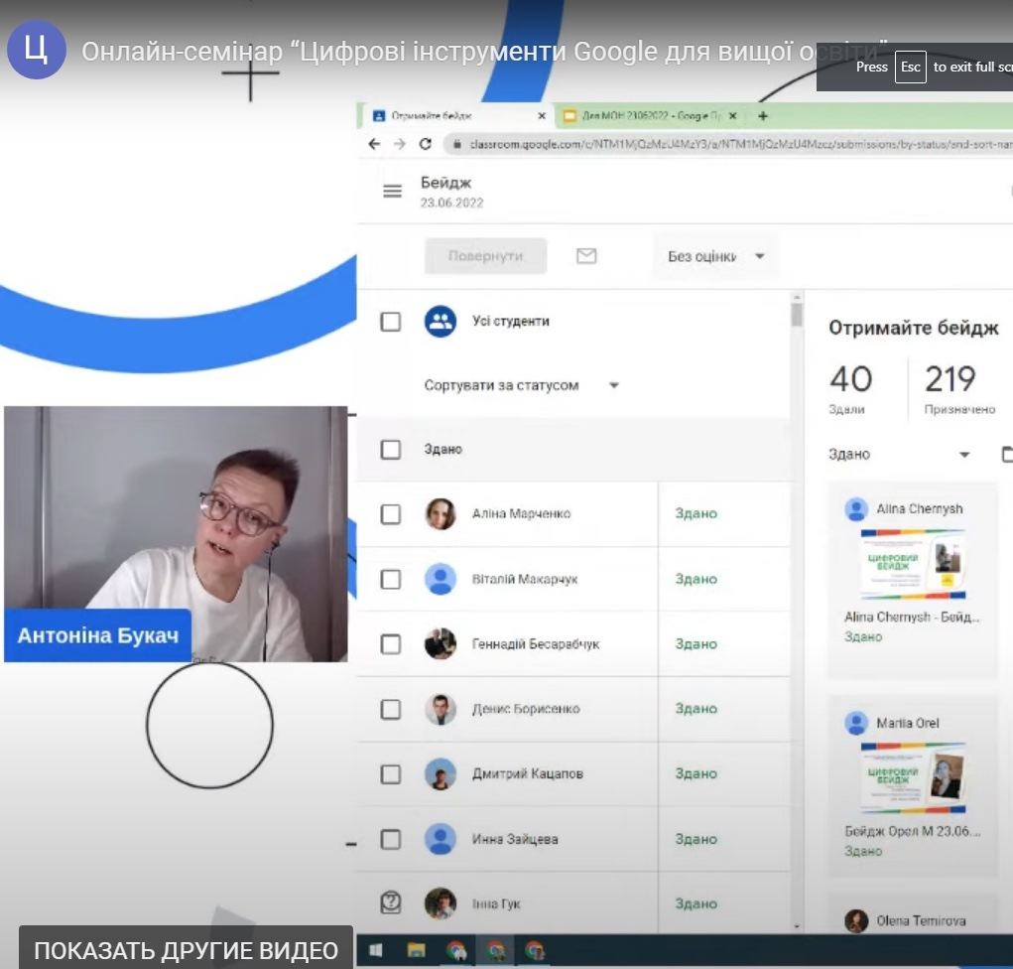Click the channel avatar icon Ц
The height and width of the screenshot is (969, 1013).
pos(36,50)
